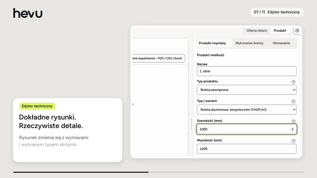This screenshot has width=317, height=178.
Task: Open the Typ / wariant dropdown
Action: click(247, 109)
